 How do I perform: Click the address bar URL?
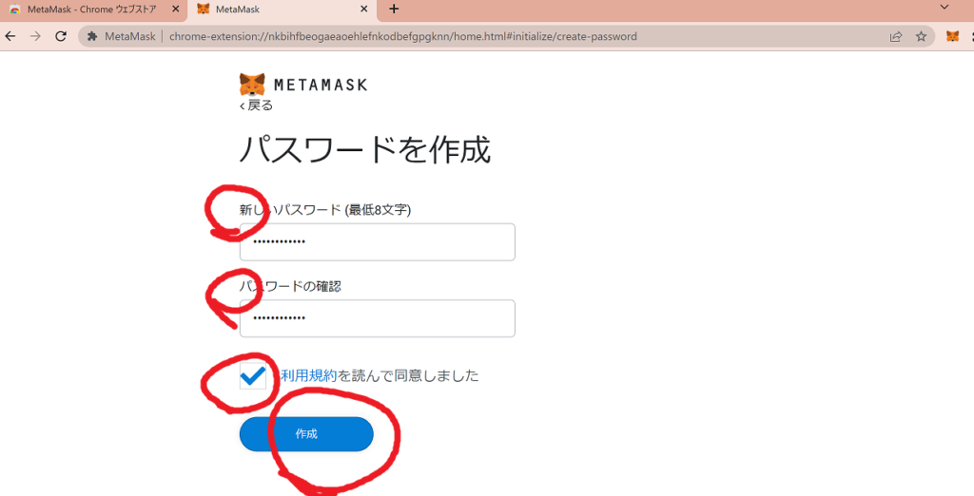402,37
